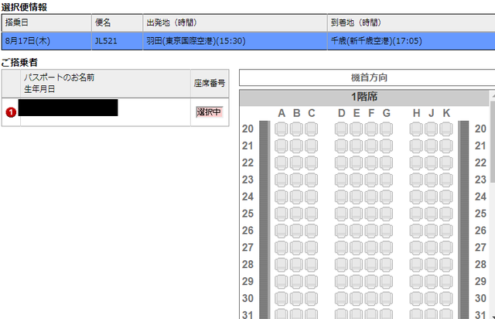Viewport: 495px width, 319px height.
Task: Choose seat 21B
Action: tap(296, 146)
